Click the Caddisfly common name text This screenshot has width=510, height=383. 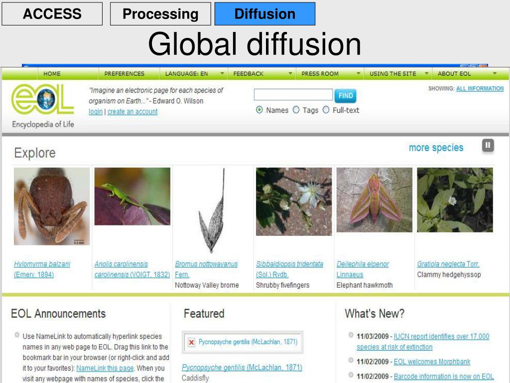[195, 378]
